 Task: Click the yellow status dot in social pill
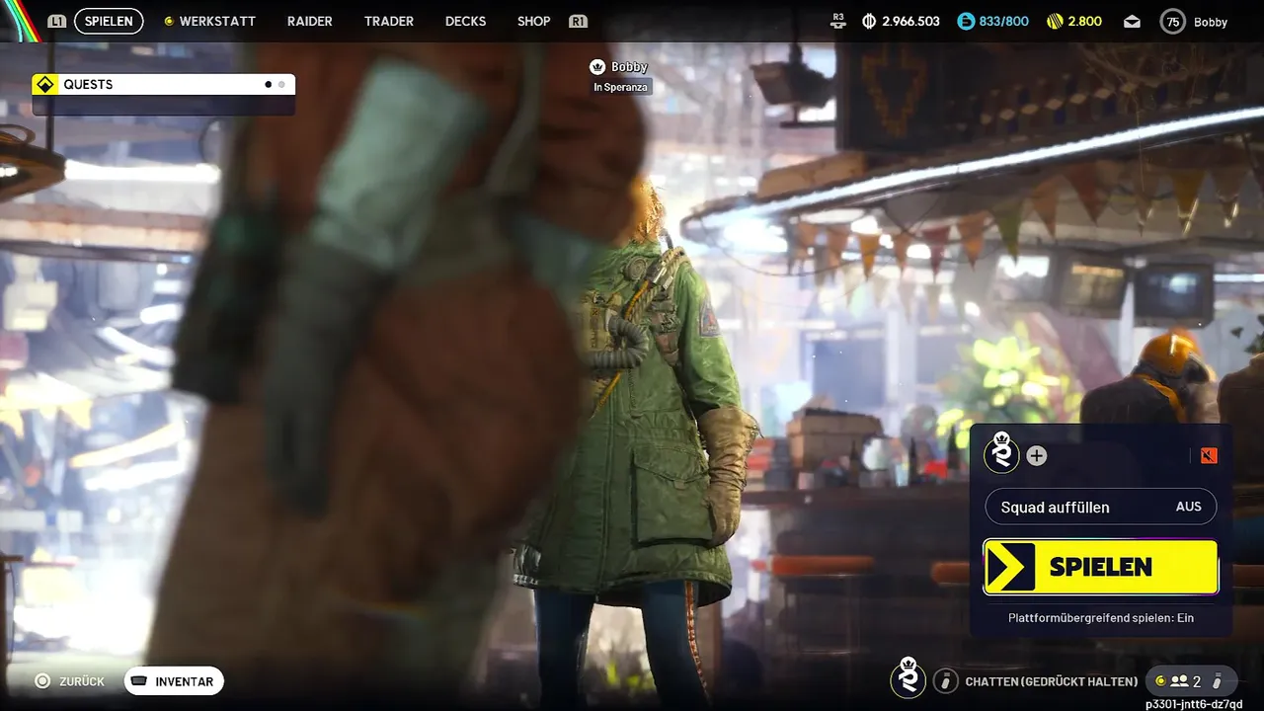[1159, 680]
